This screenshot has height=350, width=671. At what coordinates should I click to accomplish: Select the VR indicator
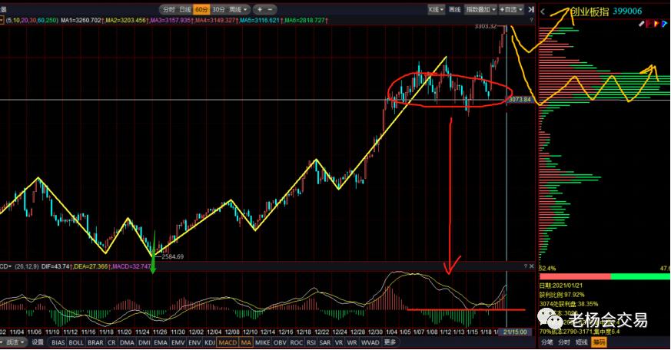pos(338,342)
